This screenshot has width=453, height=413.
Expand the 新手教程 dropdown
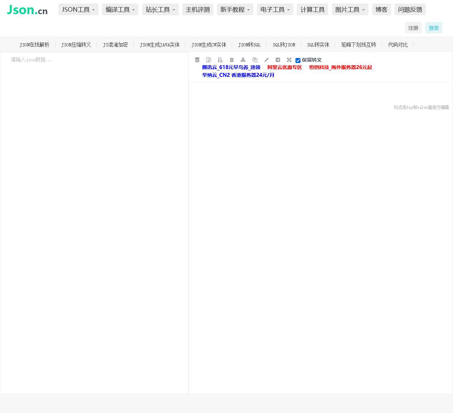click(235, 10)
